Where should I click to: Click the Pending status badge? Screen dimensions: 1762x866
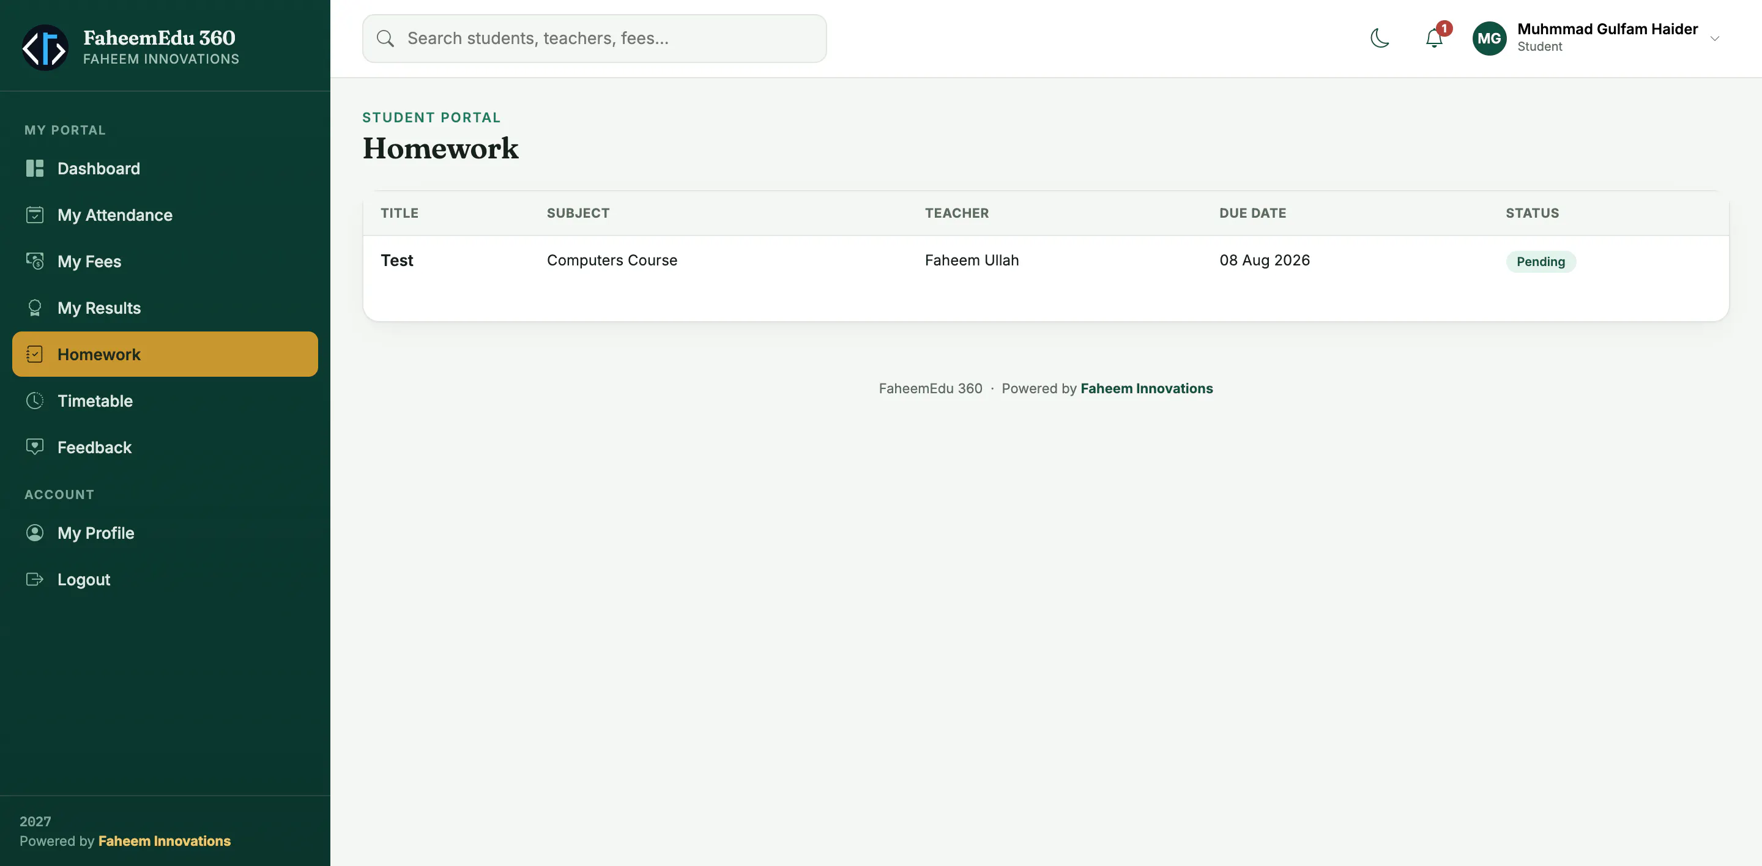pyautogui.click(x=1541, y=262)
